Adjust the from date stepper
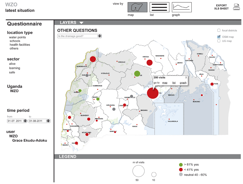243x184 pixels. (25, 121)
